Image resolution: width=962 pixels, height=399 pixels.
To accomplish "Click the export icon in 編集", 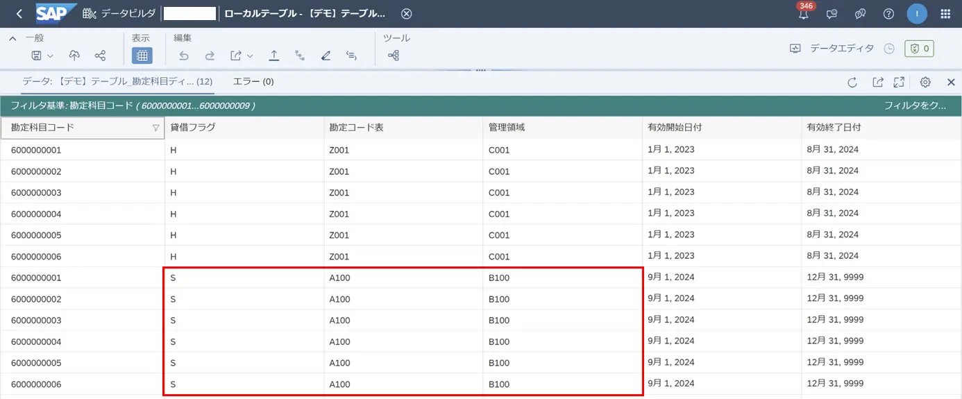I will point(237,56).
